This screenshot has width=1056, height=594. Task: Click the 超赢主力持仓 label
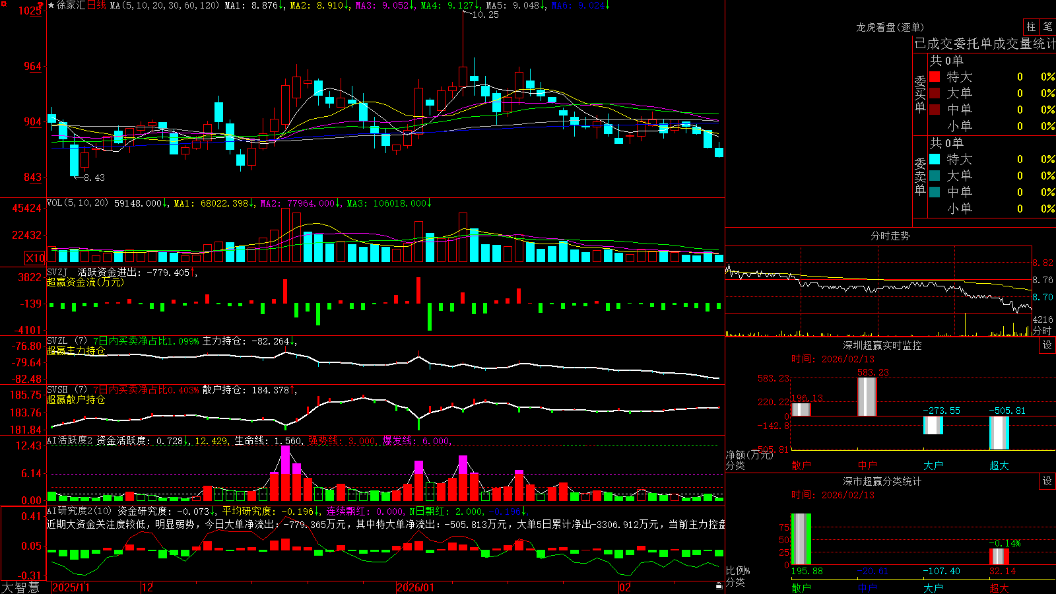[x=76, y=350]
